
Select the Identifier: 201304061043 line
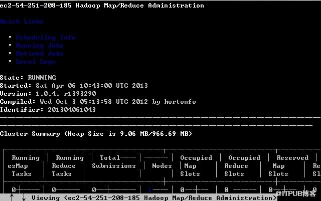[x=48, y=109]
